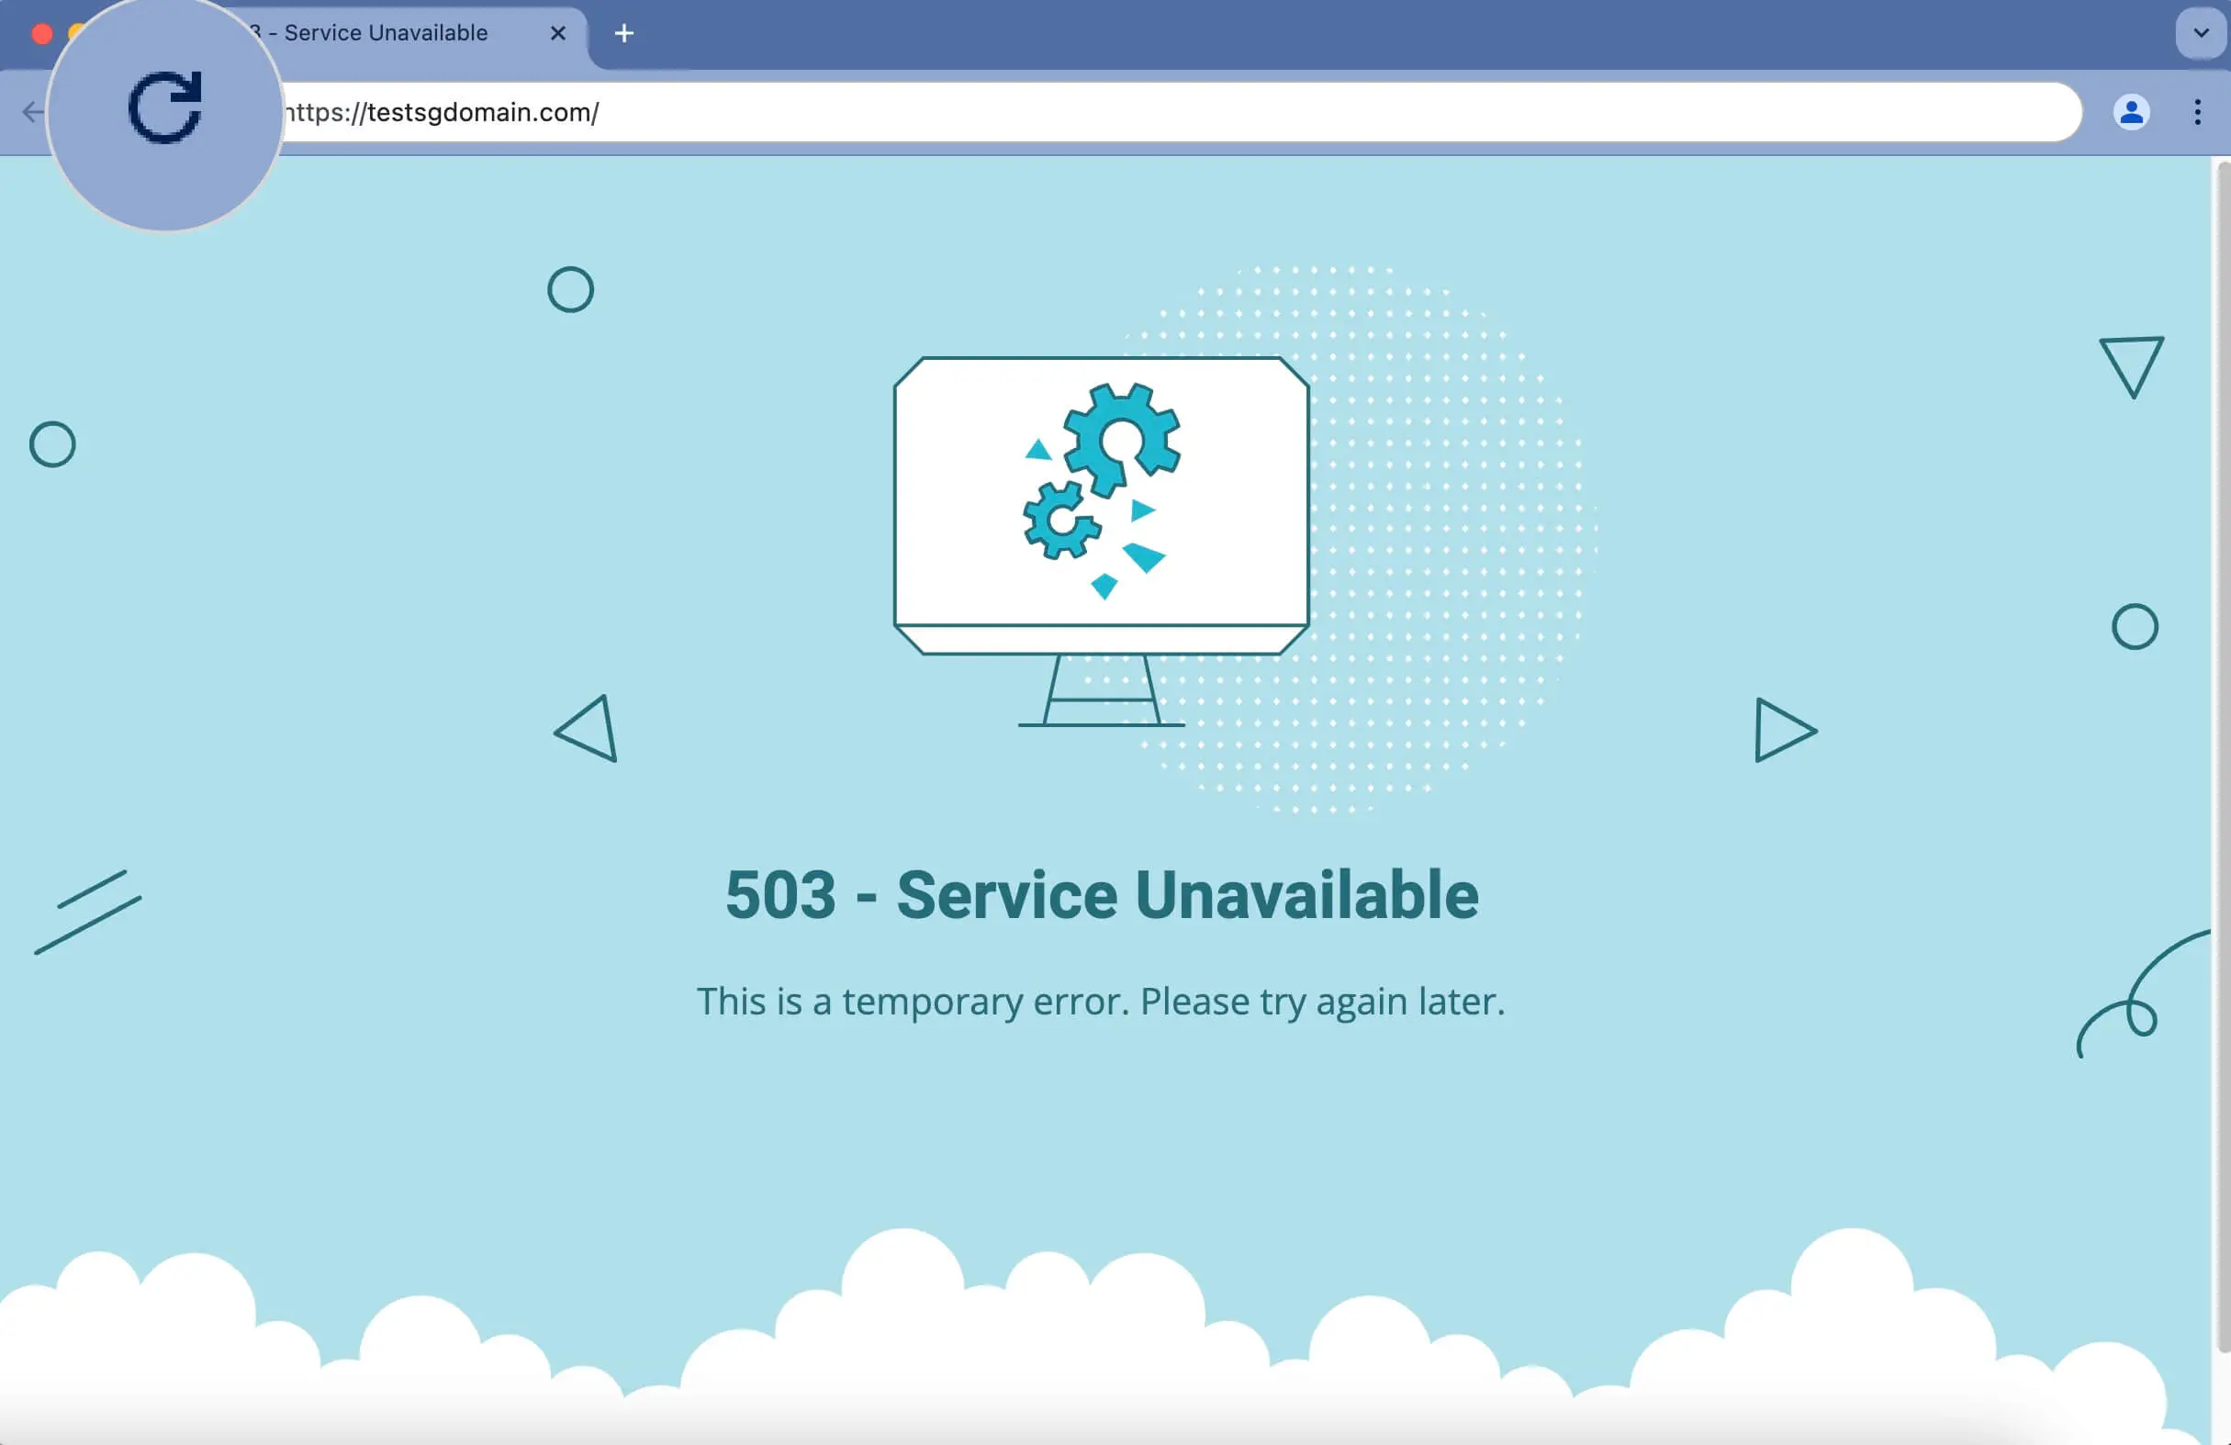Close the Service Unavailable tab with its X
Image resolution: width=2231 pixels, height=1445 pixels.
tap(558, 33)
